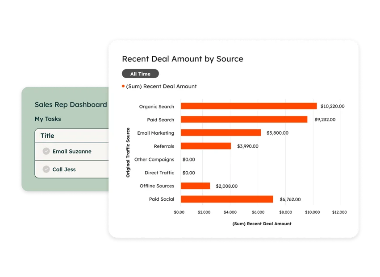Select the Organic Search bar
Image resolution: width=380 pixels, height=277 pixels.
click(x=248, y=106)
